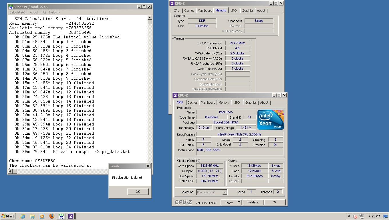Click the Package field Socket 604 mPGA
Image resolution: width=389 pixels, height=220 pixels.
[x=226, y=122]
